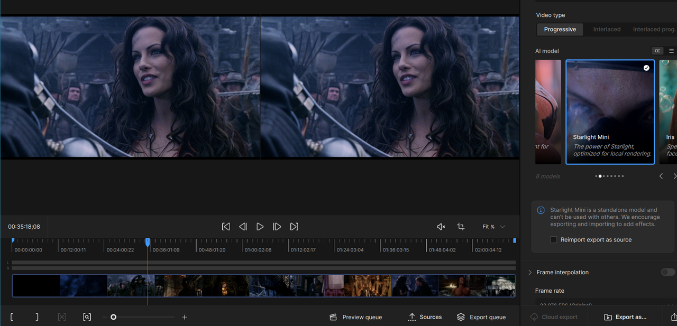Image resolution: width=677 pixels, height=326 pixels.
Task: Step forward one frame
Action: pyautogui.click(x=277, y=227)
